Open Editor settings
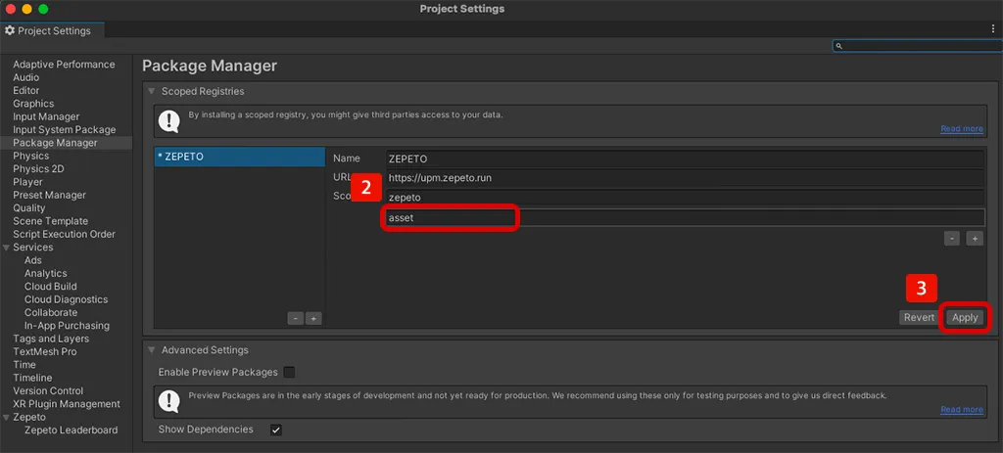This screenshot has width=1003, height=453. pyautogui.click(x=26, y=91)
